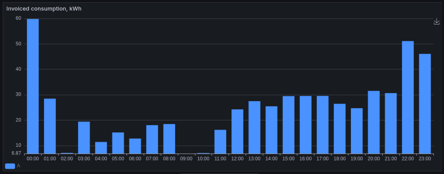Click the 23:00 bar
Screen dimensions: 444x174
[x=425, y=104]
